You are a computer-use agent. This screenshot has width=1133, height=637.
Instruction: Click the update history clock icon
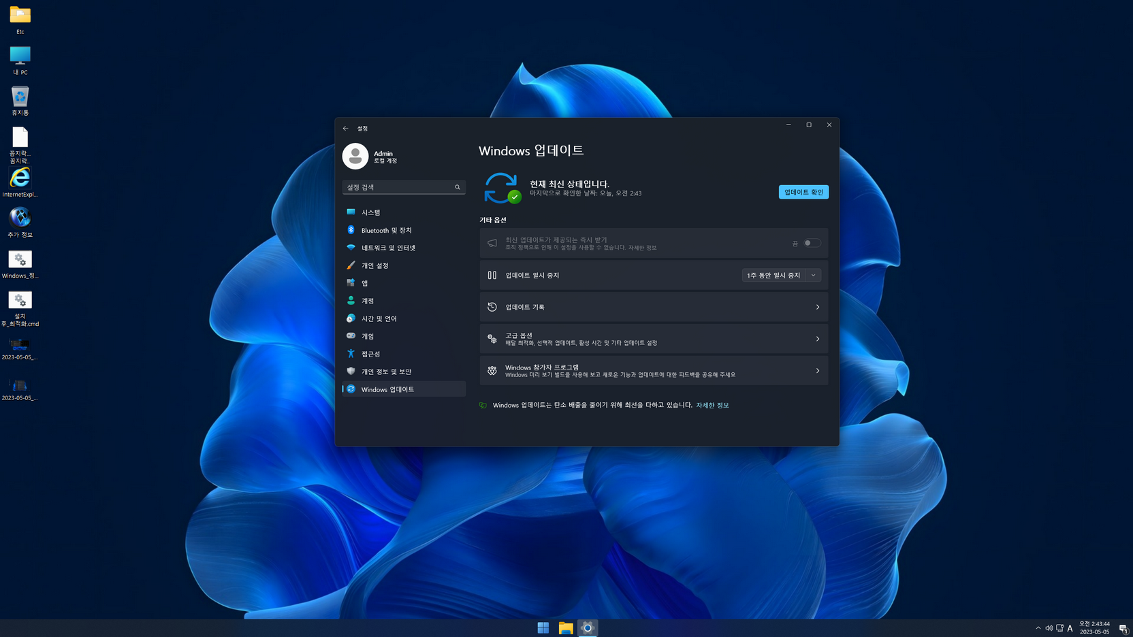click(492, 307)
